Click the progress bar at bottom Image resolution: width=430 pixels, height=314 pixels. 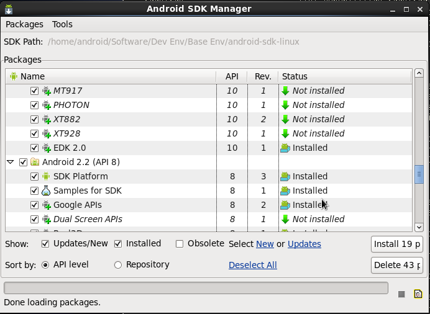(x=196, y=288)
